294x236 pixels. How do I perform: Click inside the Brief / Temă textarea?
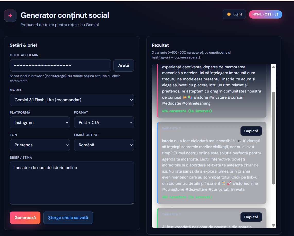tap(72, 183)
